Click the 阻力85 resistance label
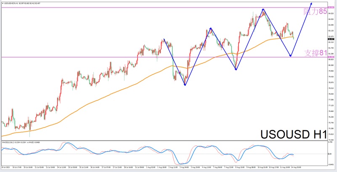This screenshot has height=172, width=337. point(315,12)
